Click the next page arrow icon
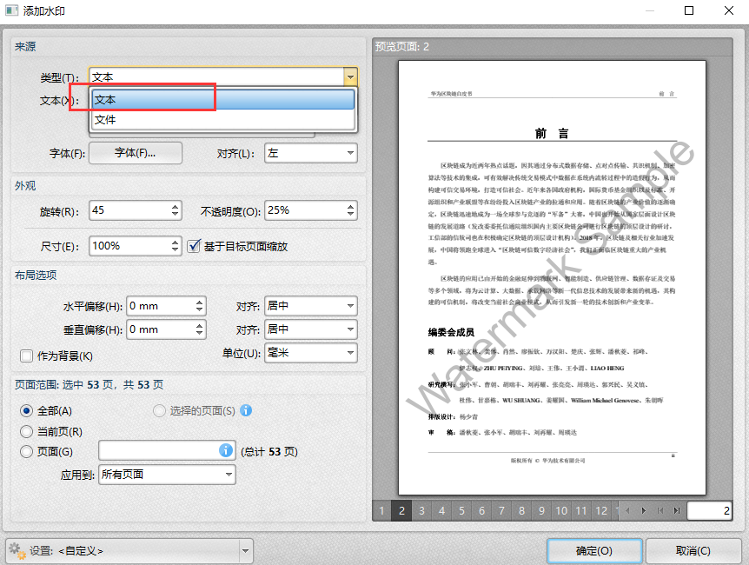Viewport: 749px width, 565px height. point(644,510)
